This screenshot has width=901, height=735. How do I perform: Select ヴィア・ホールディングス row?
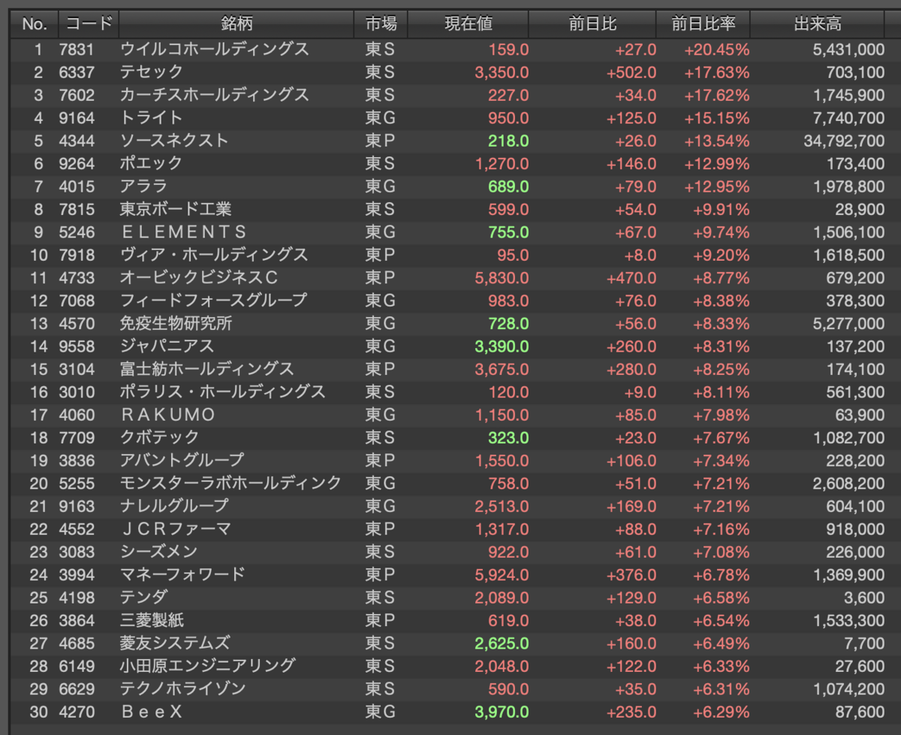tap(449, 255)
